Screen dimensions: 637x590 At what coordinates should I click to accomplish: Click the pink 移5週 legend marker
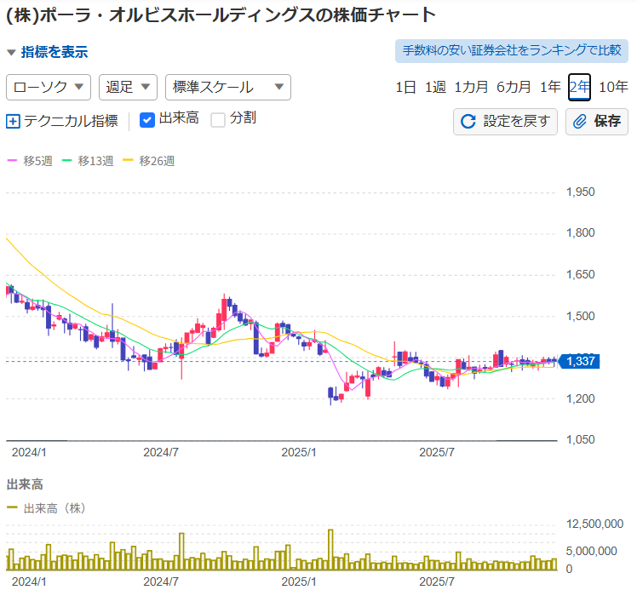[13, 160]
